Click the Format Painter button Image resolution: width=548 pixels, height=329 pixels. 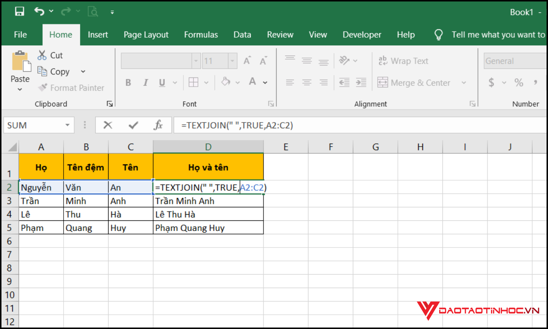(x=71, y=88)
